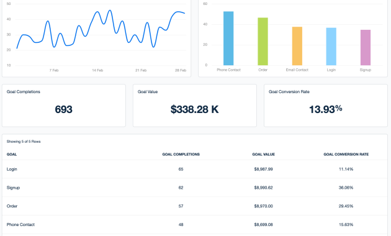The height and width of the screenshot is (236, 391).
Task: Click Order goal value $8,970.00
Action: click(x=263, y=206)
